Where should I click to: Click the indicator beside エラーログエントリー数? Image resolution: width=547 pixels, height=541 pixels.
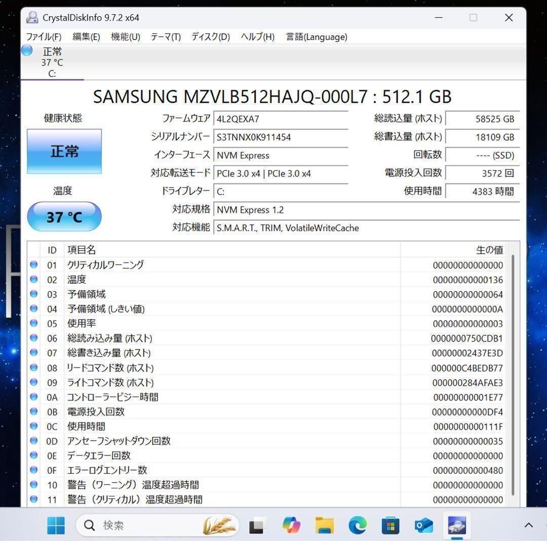coord(33,470)
